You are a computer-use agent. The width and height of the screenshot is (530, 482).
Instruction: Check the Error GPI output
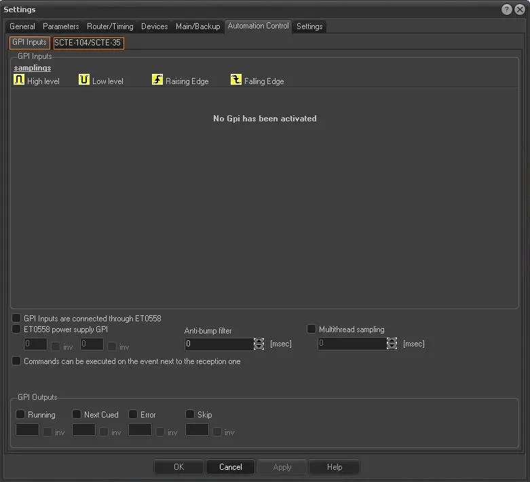pos(133,414)
